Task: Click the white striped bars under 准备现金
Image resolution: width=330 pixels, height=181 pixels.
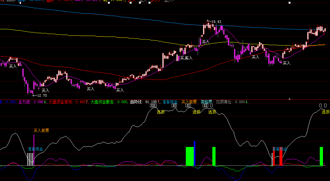Action: click(30, 159)
